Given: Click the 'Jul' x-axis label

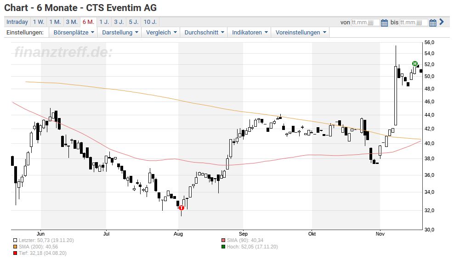Looking at the screenshot, I should (x=106, y=234).
